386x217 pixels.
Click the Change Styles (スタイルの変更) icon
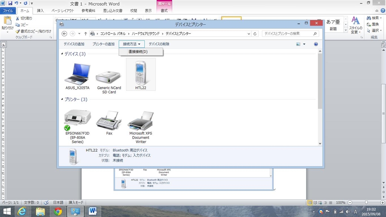point(355,25)
